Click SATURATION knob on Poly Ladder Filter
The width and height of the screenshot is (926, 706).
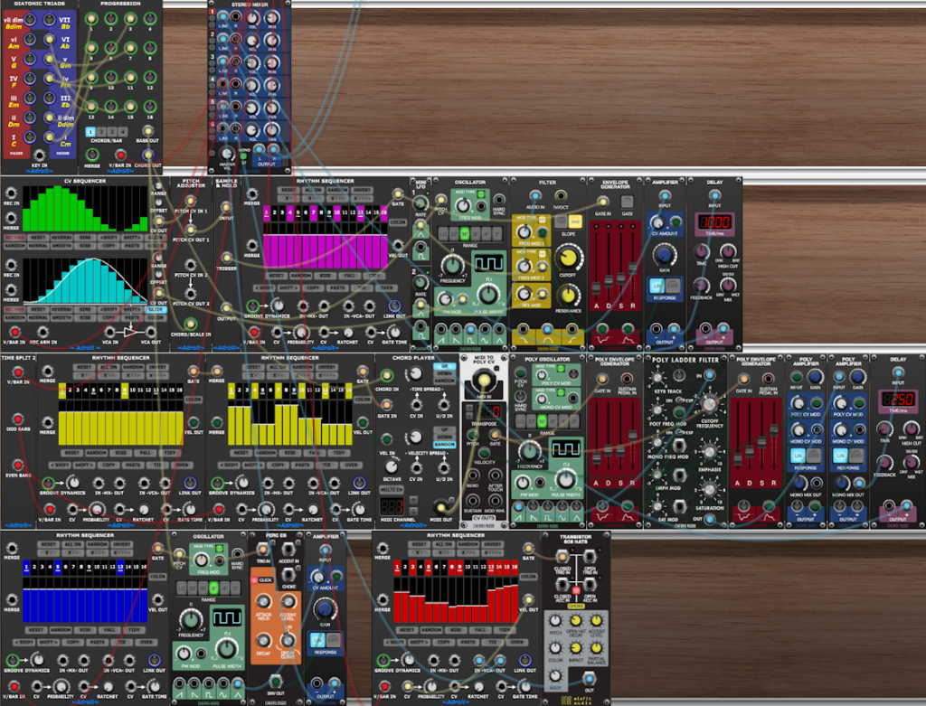[x=709, y=490]
